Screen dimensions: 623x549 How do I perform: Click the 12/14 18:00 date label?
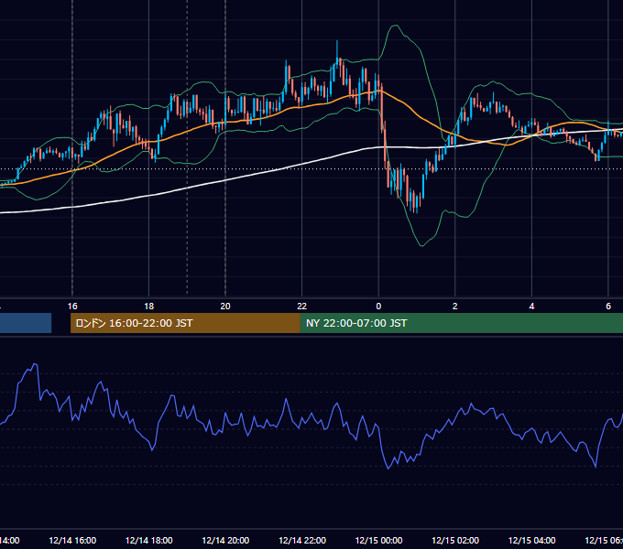coord(149,540)
